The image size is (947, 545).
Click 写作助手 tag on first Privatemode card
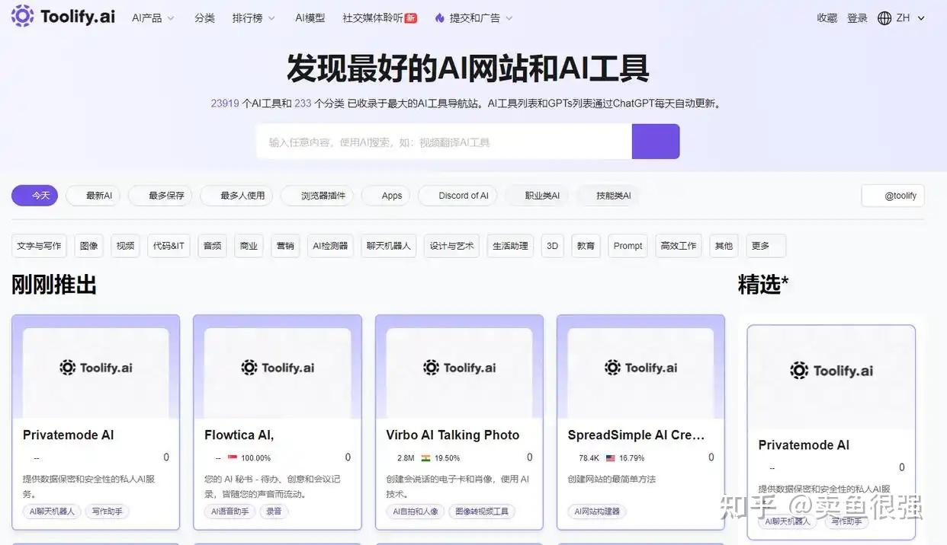pos(107,512)
